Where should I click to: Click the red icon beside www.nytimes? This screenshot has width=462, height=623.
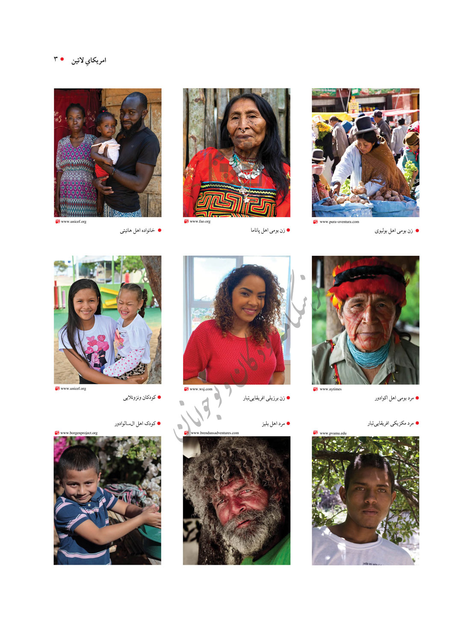(x=315, y=389)
